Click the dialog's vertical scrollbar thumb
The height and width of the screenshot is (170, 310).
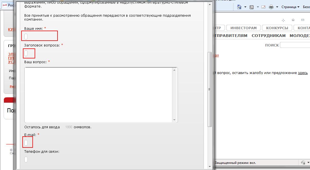(x=209, y=89)
